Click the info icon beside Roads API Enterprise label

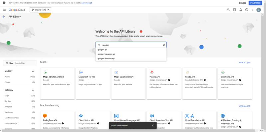pos(205,80)
